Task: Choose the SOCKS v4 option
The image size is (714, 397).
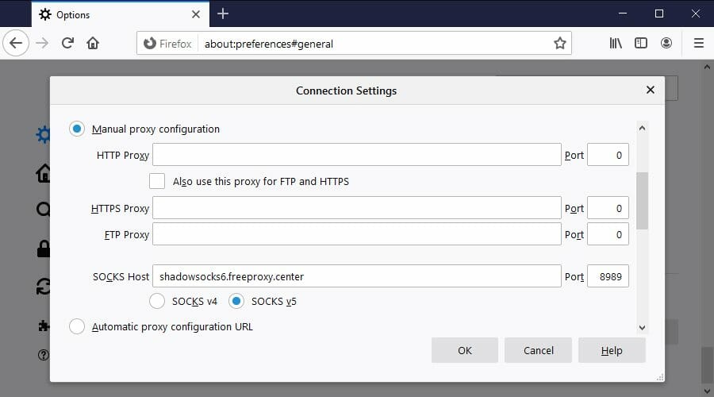Action: click(157, 301)
